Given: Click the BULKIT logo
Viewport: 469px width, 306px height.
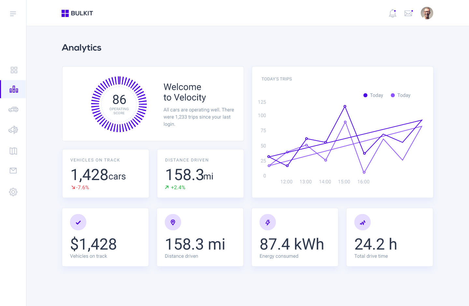Looking at the screenshot, I should 77,13.
